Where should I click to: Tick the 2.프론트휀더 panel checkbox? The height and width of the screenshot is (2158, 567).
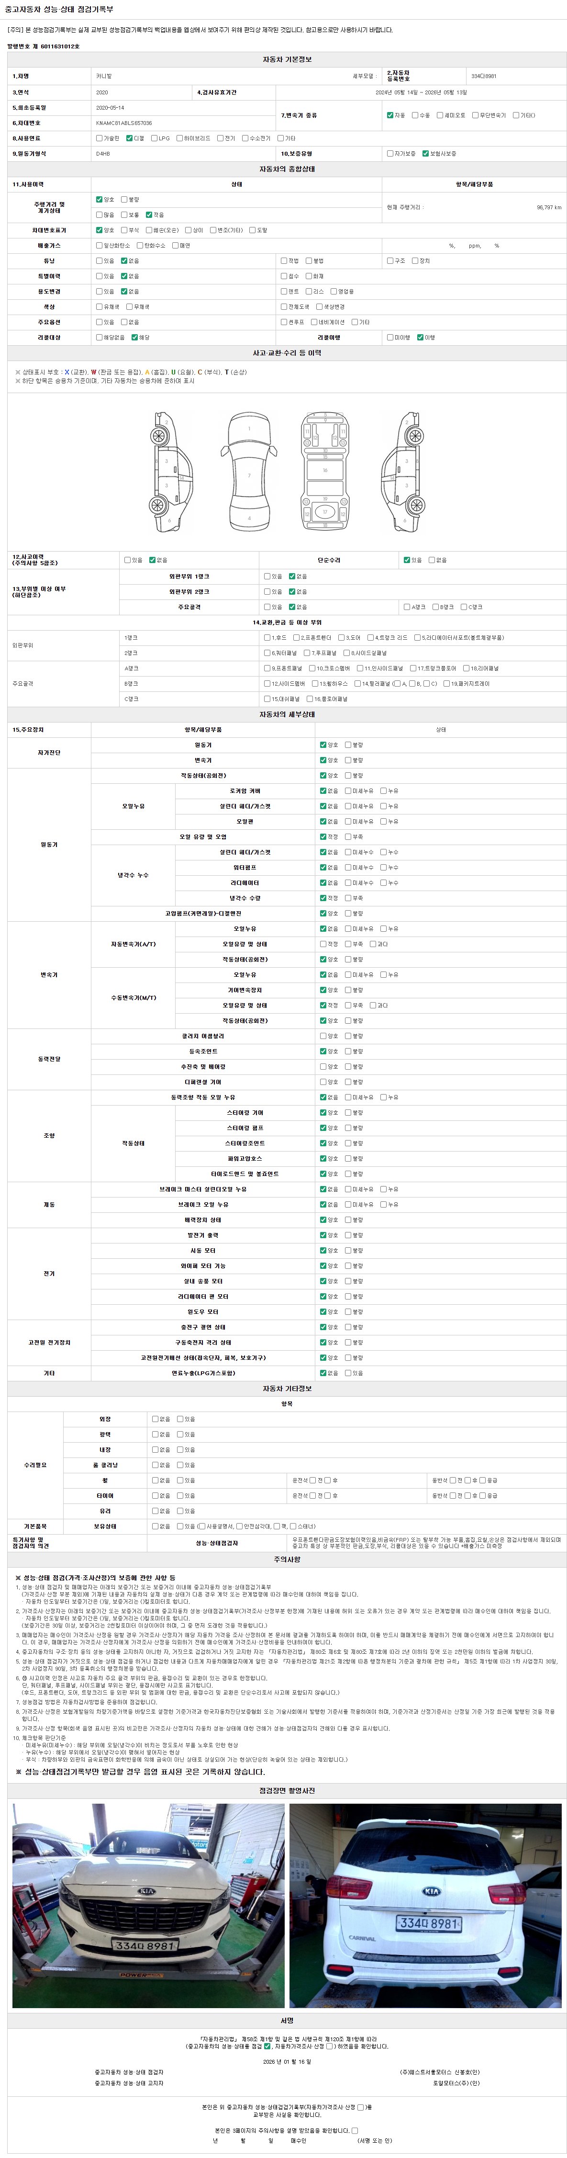296,637
